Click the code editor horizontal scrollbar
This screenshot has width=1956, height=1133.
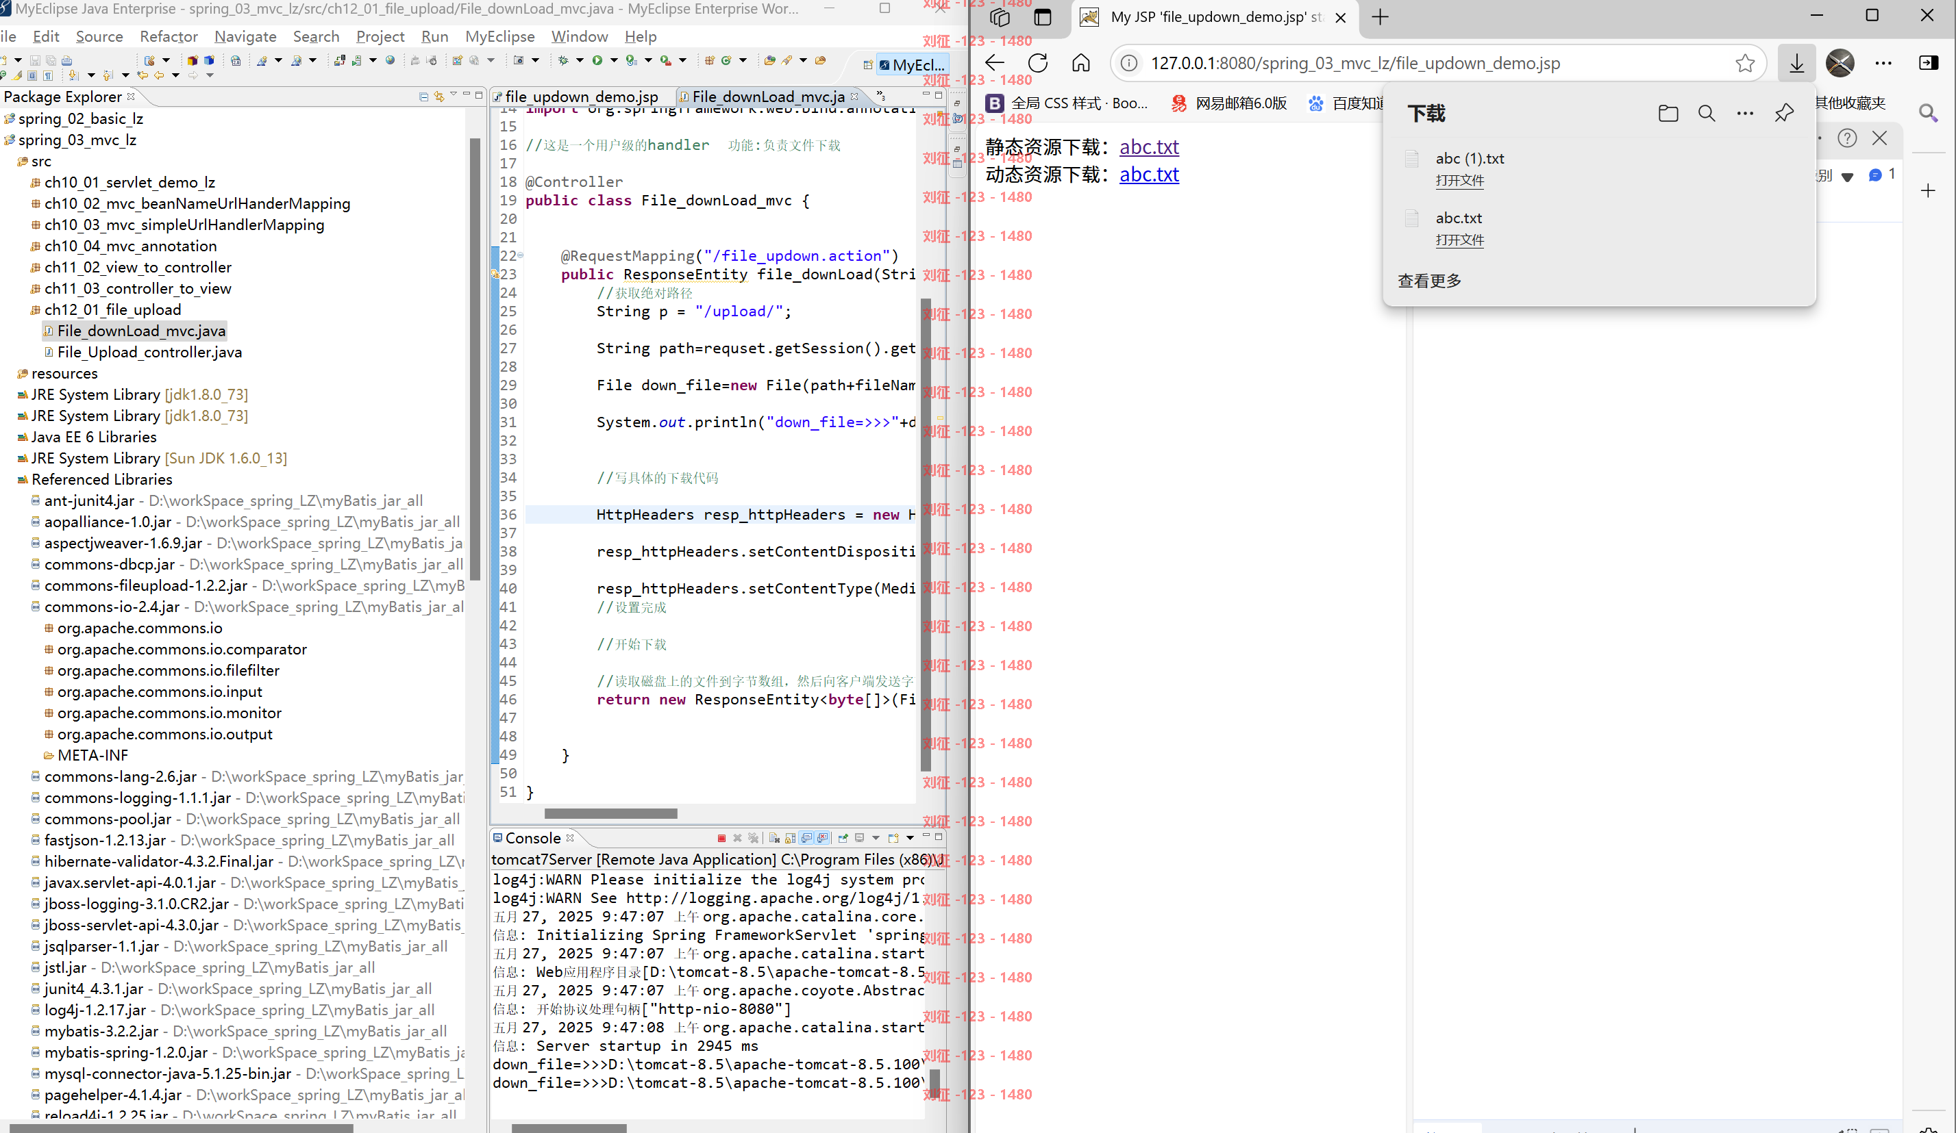(611, 813)
